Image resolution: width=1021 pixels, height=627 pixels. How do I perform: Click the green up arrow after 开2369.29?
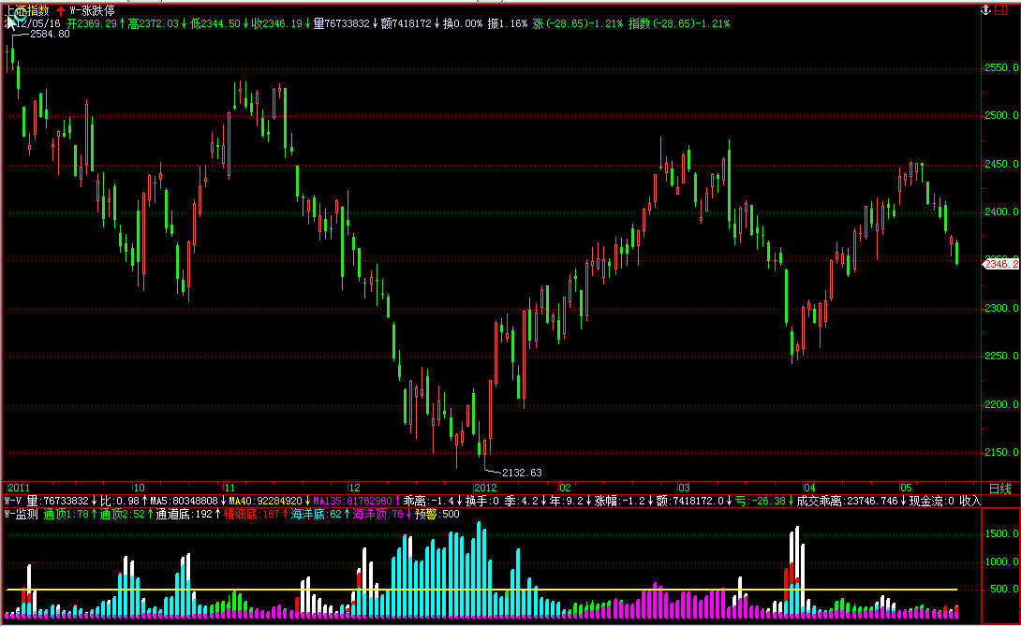point(122,22)
